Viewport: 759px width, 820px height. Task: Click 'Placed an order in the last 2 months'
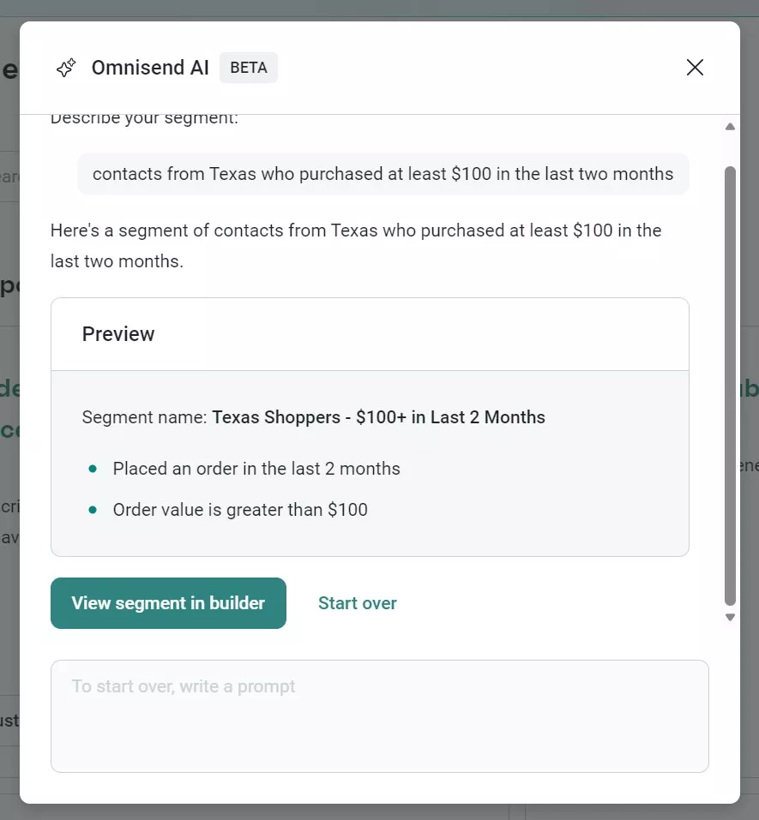pyautogui.click(x=256, y=469)
